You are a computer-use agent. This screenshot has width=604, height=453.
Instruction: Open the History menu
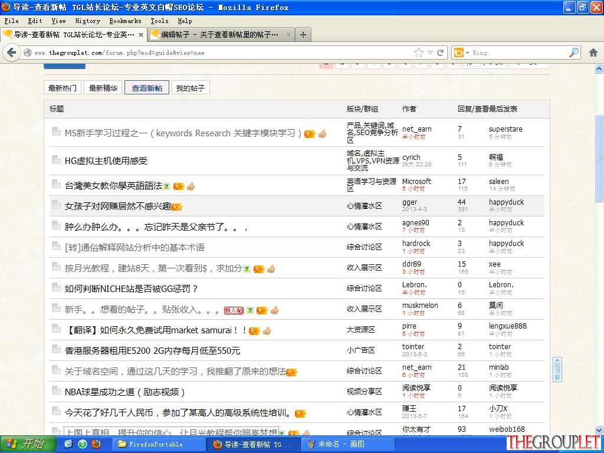pos(88,21)
